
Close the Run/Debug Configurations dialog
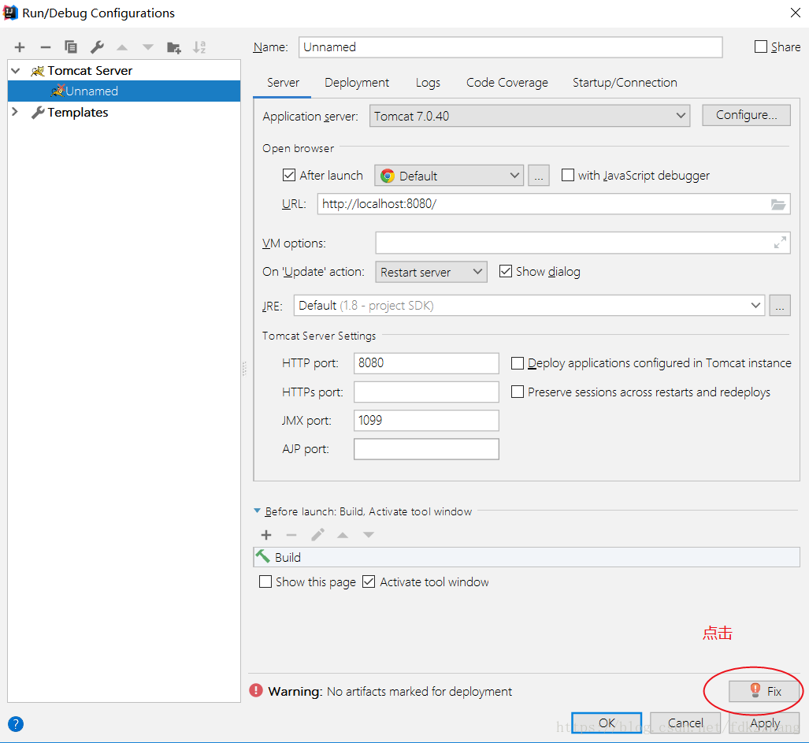[x=795, y=13]
